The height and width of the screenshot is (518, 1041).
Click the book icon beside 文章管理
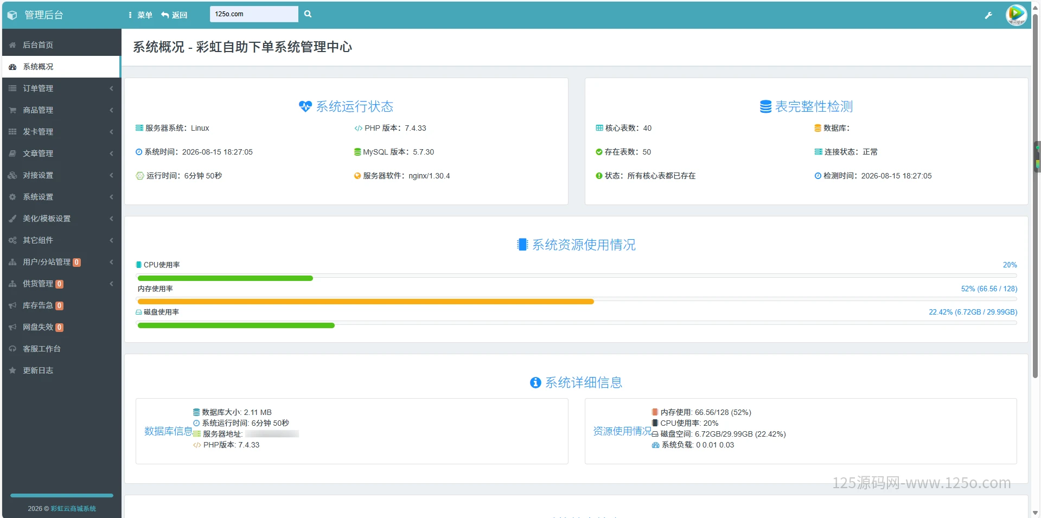point(12,154)
